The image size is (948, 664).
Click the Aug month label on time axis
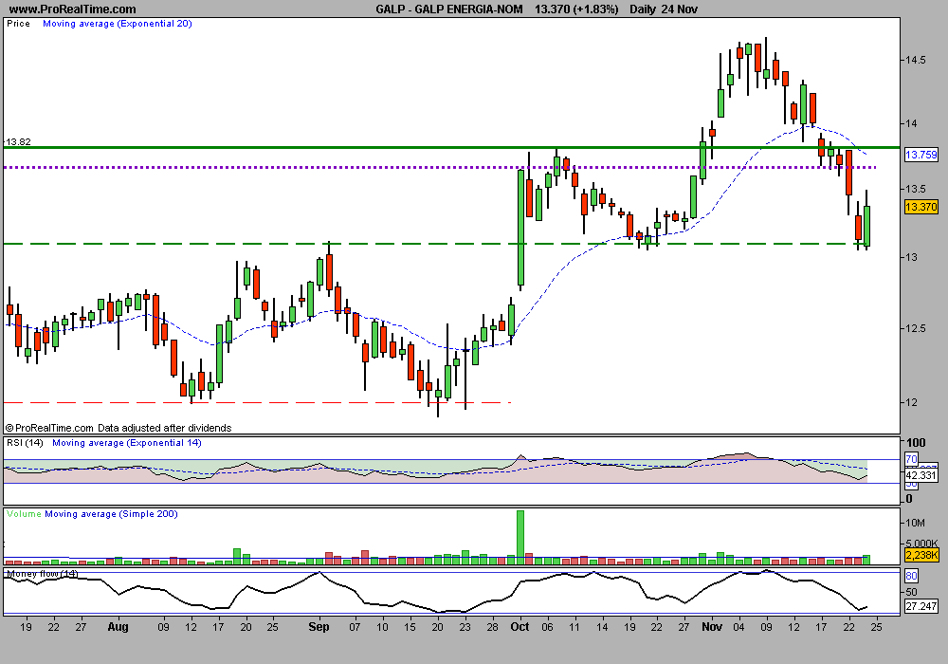coord(118,626)
